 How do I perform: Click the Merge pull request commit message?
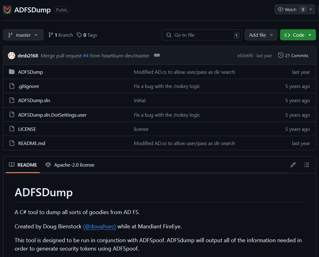pyautogui.click(x=95, y=56)
